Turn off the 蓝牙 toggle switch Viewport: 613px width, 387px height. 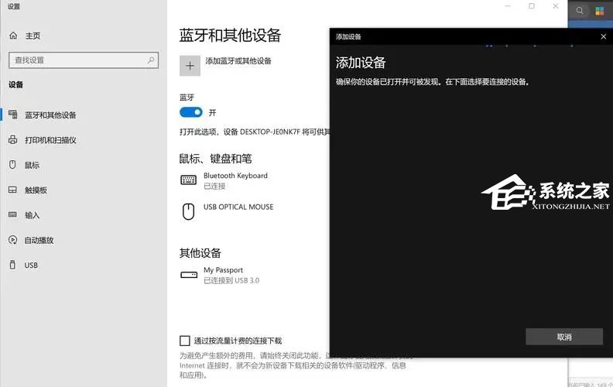191,112
